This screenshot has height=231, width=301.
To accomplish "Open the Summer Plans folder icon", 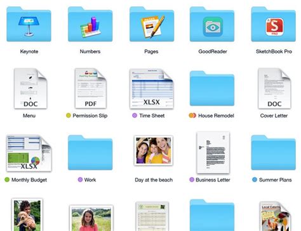I will (273, 152).
